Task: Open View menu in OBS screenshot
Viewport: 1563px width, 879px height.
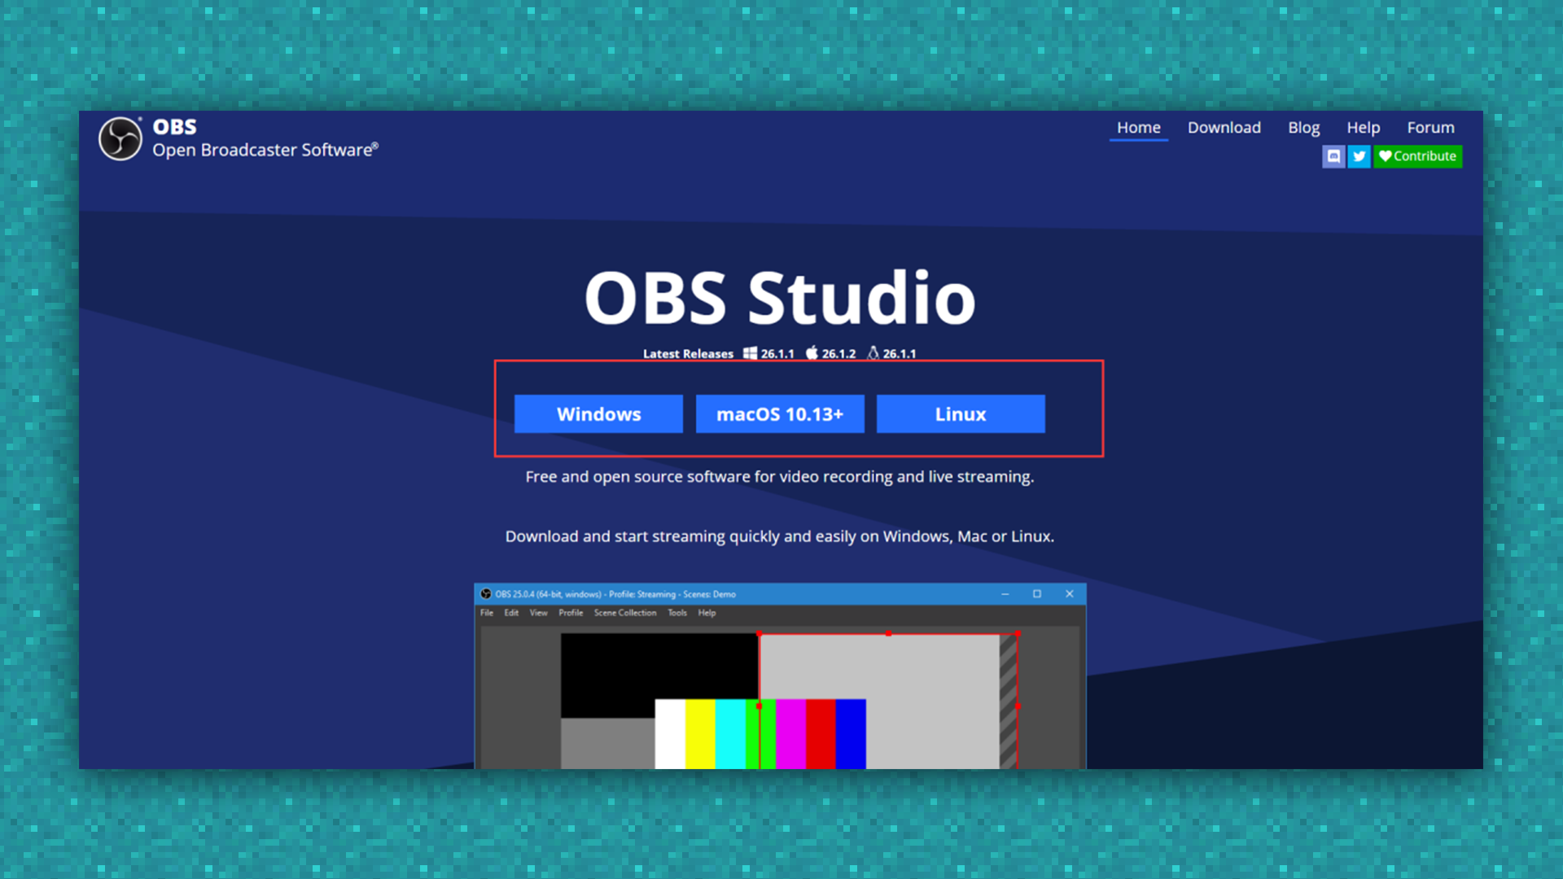Action: (x=539, y=613)
